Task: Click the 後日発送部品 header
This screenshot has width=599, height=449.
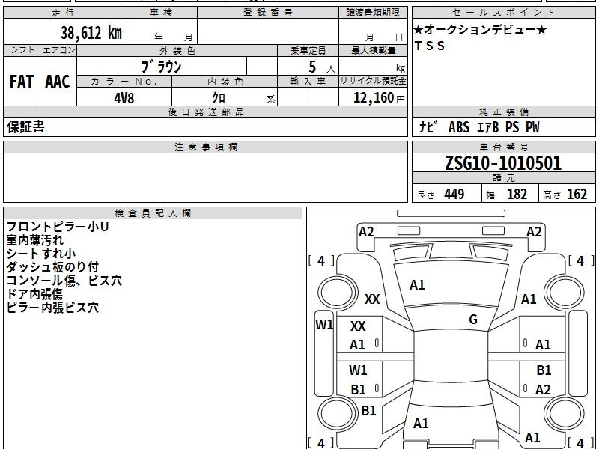Action: (x=206, y=112)
